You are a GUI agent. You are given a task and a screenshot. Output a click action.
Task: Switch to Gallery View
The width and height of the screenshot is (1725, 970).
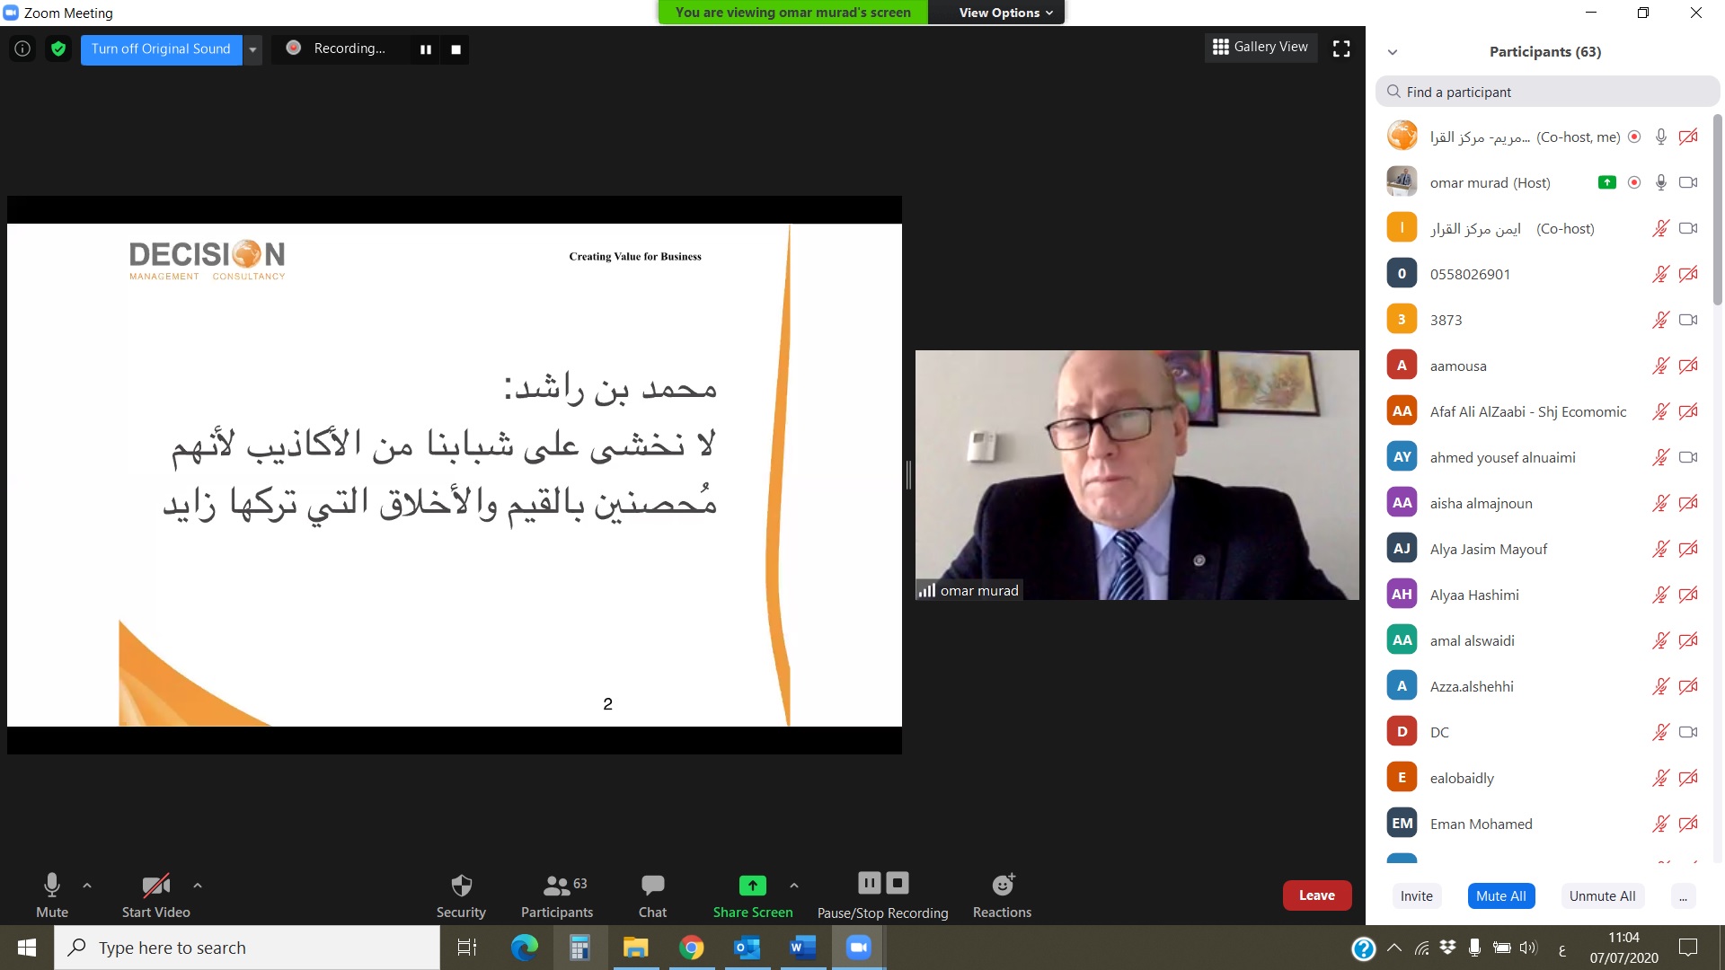pyautogui.click(x=1261, y=47)
